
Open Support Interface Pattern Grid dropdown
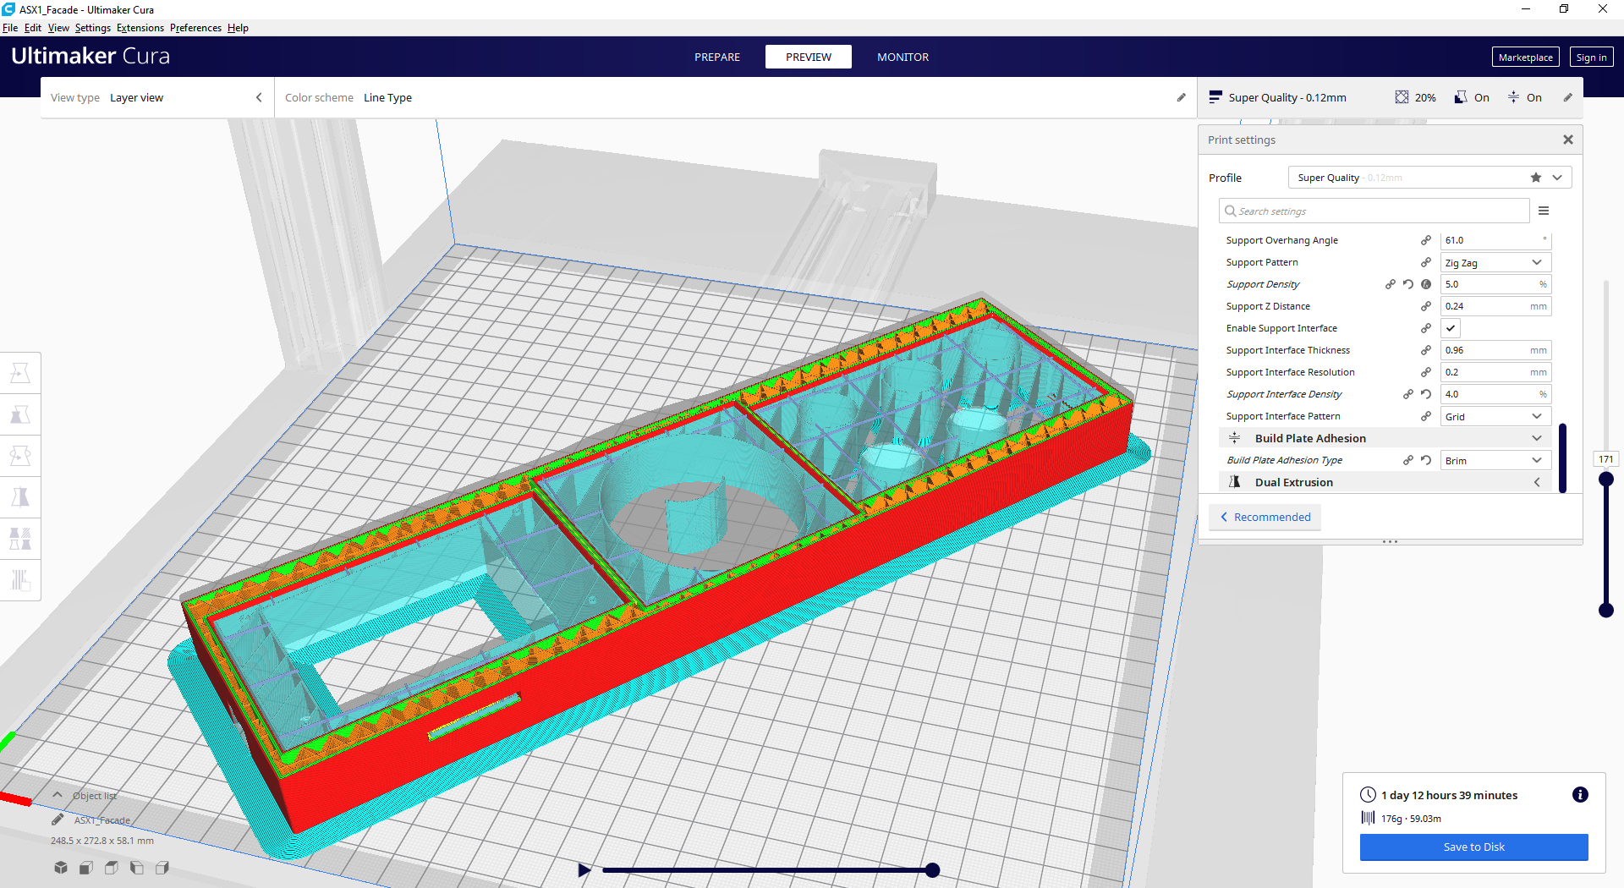(x=1495, y=416)
